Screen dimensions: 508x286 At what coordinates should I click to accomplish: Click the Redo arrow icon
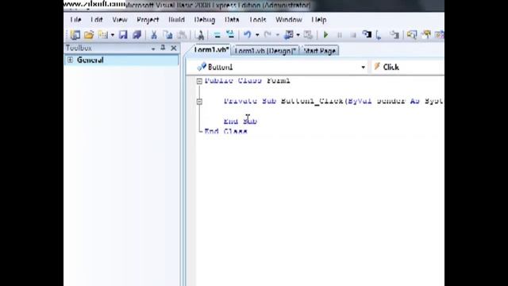(267, 35)
